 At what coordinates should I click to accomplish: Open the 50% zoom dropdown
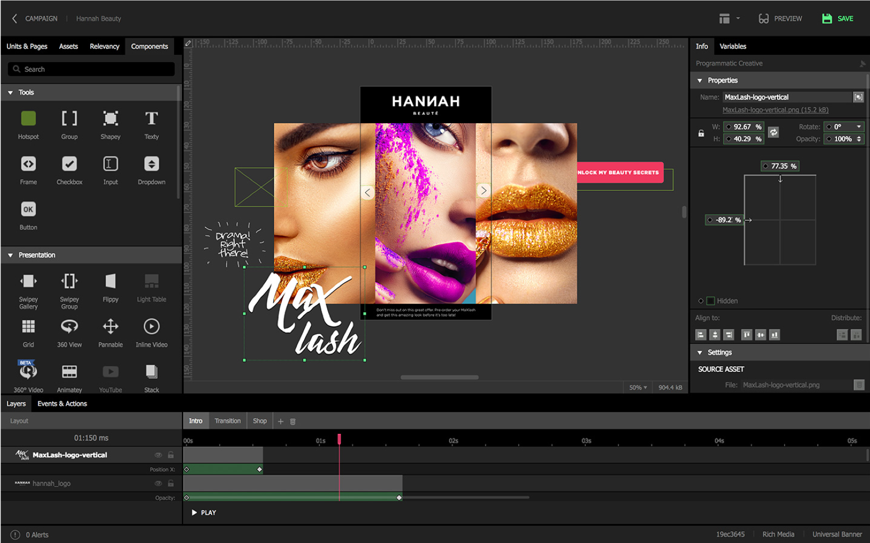638,387
